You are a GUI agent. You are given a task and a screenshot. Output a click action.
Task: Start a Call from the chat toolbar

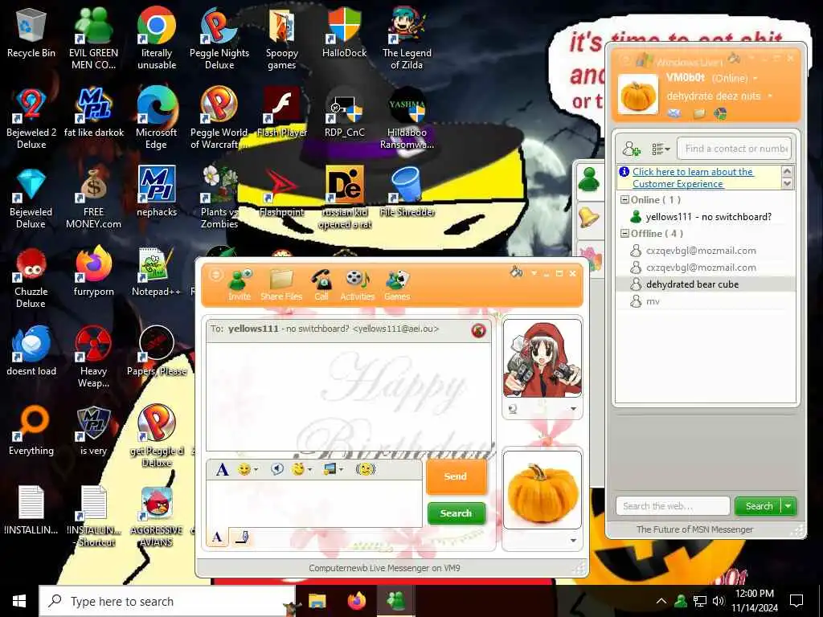(x=321, y=285)
